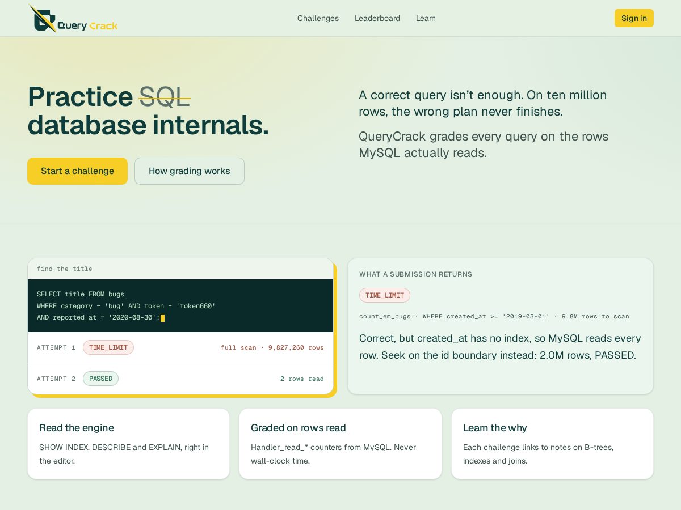The image size is (681, 510).
Task: Click the 'A correct query isn't enough' paragraph
Action: point(483,103)
